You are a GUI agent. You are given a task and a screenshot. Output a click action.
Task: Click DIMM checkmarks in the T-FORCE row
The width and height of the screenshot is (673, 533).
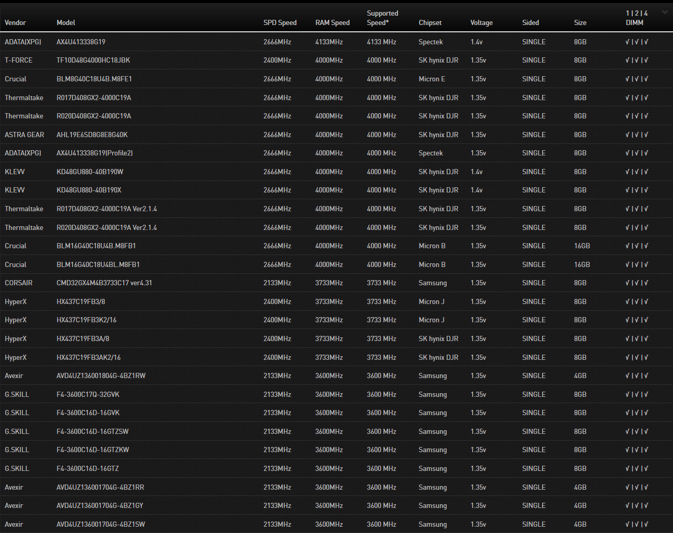(x=636, y=60)
